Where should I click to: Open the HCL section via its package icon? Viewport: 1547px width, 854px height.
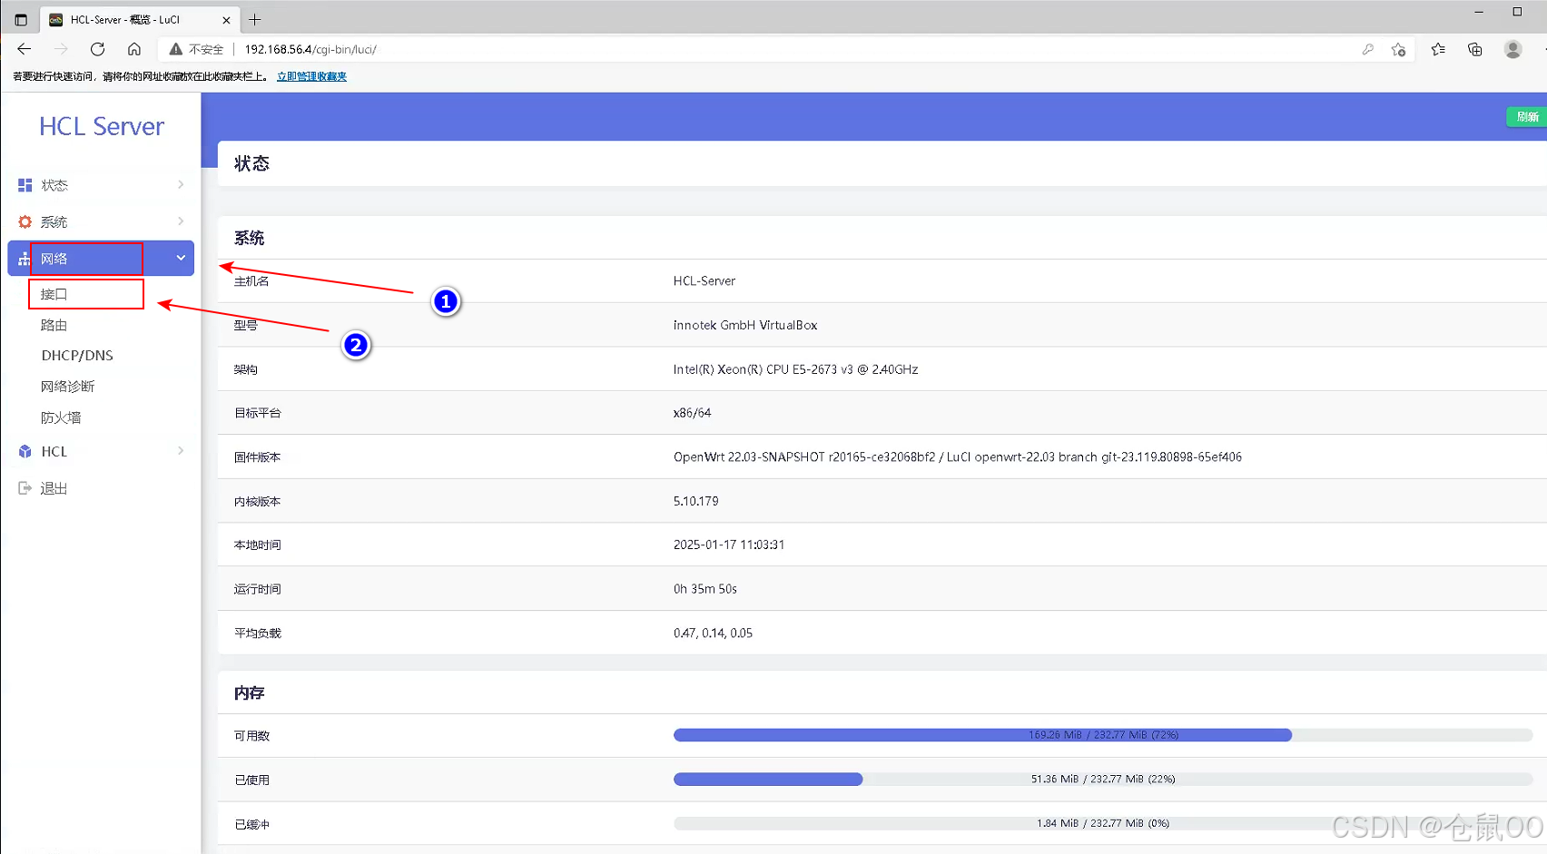[24, 451]
